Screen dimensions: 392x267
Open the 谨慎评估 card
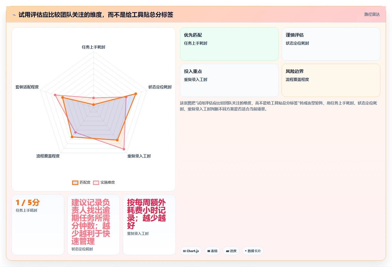coord(331,44)
